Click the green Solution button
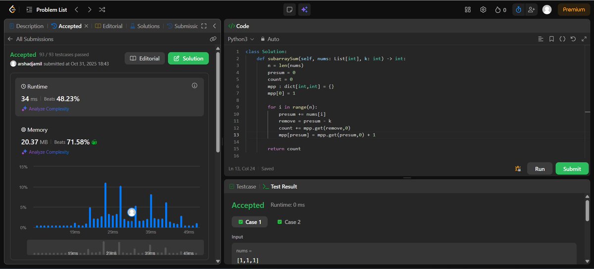This screenshot has width=594, height=269. tap(188, 58)
